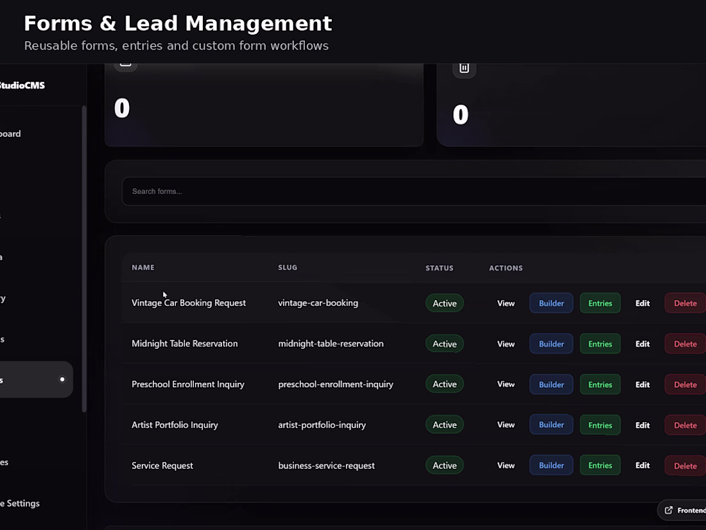Click the sidebar vertical scrollbar
Image resolution: width=706 pixels, height=530 pixels.
[83, 259]
